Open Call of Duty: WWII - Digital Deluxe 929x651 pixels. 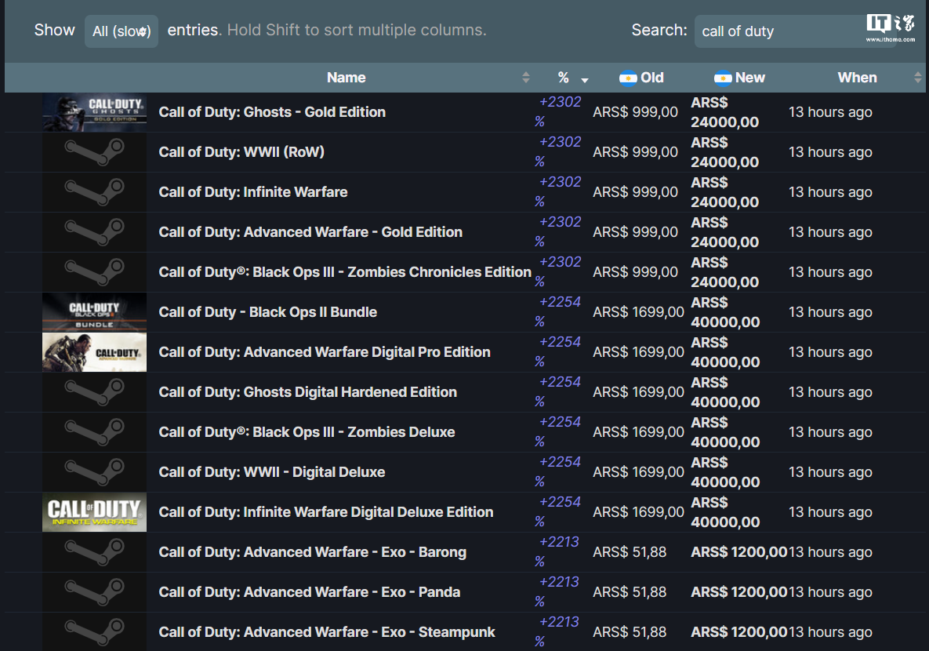coord(272,472)
